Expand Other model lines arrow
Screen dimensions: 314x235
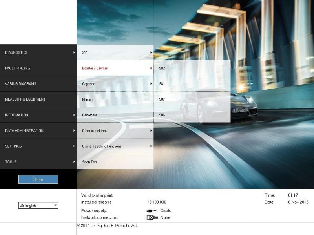coord(151,130)
